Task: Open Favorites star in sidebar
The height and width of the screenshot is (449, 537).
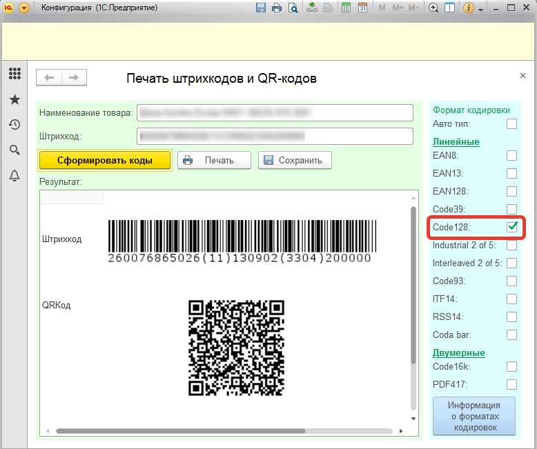Action: tap(14, 99)
